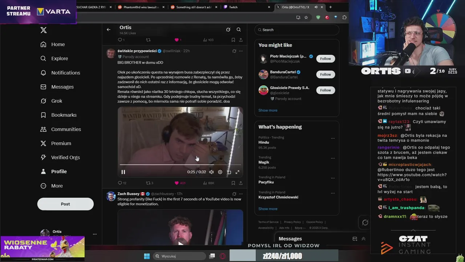Screen dimensions: 465x262
Task: Open browser extensions puzzle icon
Action: (344, 17)
